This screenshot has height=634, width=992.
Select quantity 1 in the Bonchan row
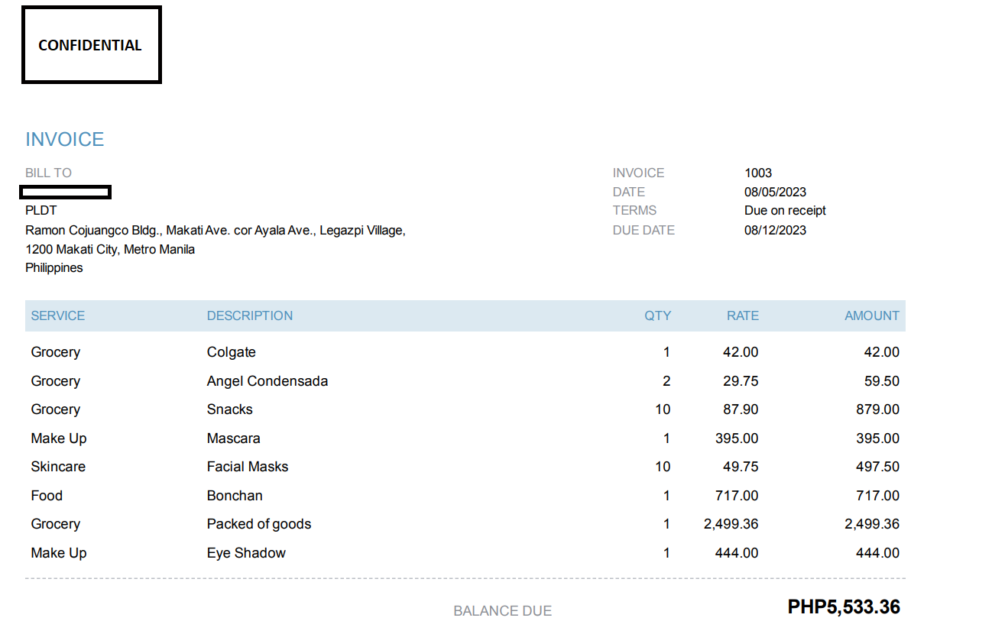click(666, 496)
